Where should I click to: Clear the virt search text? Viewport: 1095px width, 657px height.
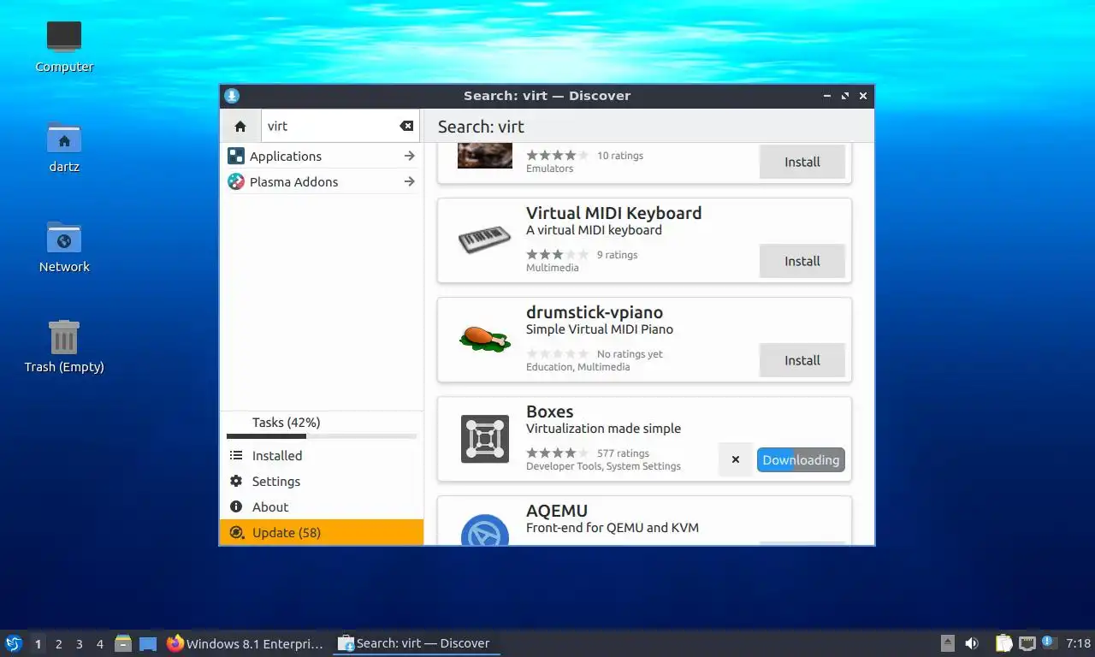(406, 126)
